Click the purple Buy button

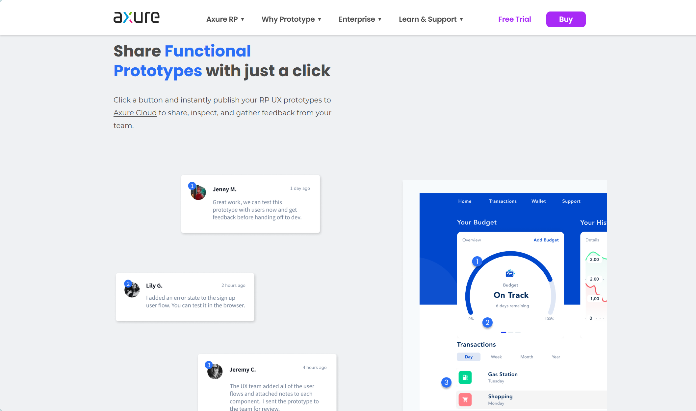pos(566,19)
